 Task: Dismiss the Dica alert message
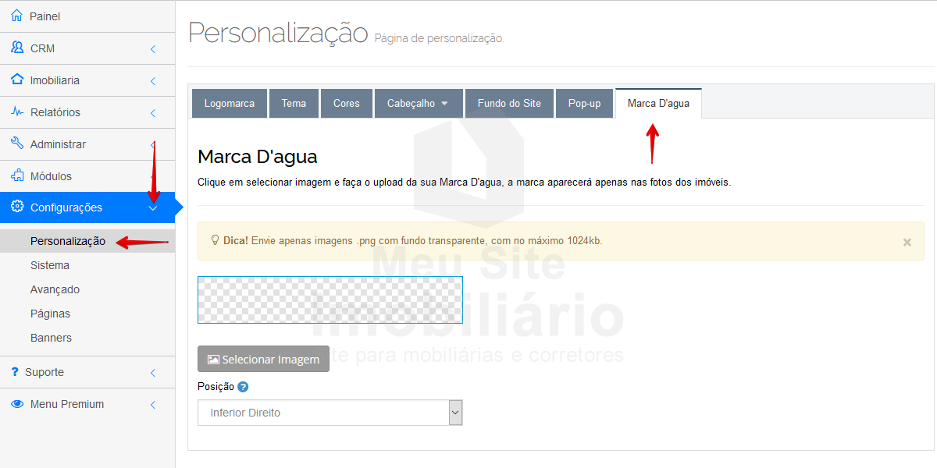click(x=907, y=243)
